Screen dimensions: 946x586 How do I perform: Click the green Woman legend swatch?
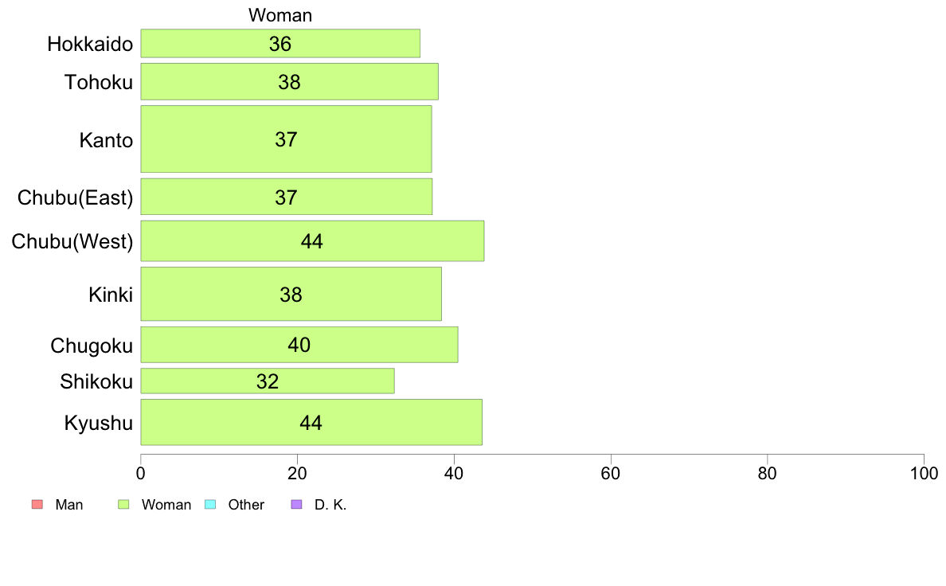123,505
